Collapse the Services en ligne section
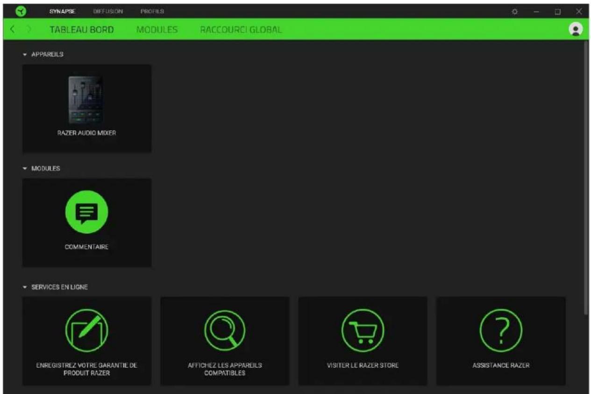 coord(25,287)
